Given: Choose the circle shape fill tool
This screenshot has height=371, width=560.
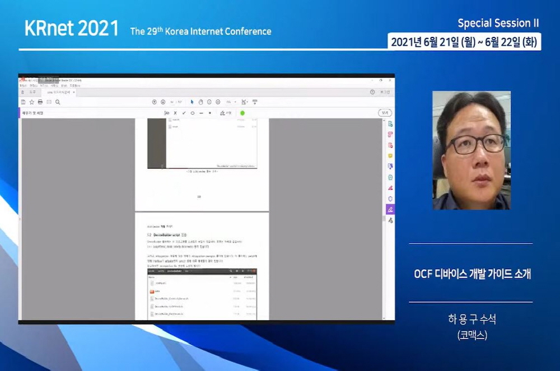Looking at the screenshot, I should (193, 113).
